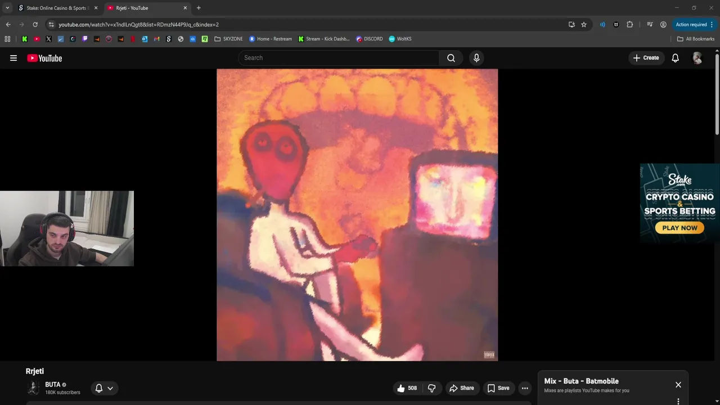
Task: Open the YouTube hamburger guide menu
Action: [13, 58]
